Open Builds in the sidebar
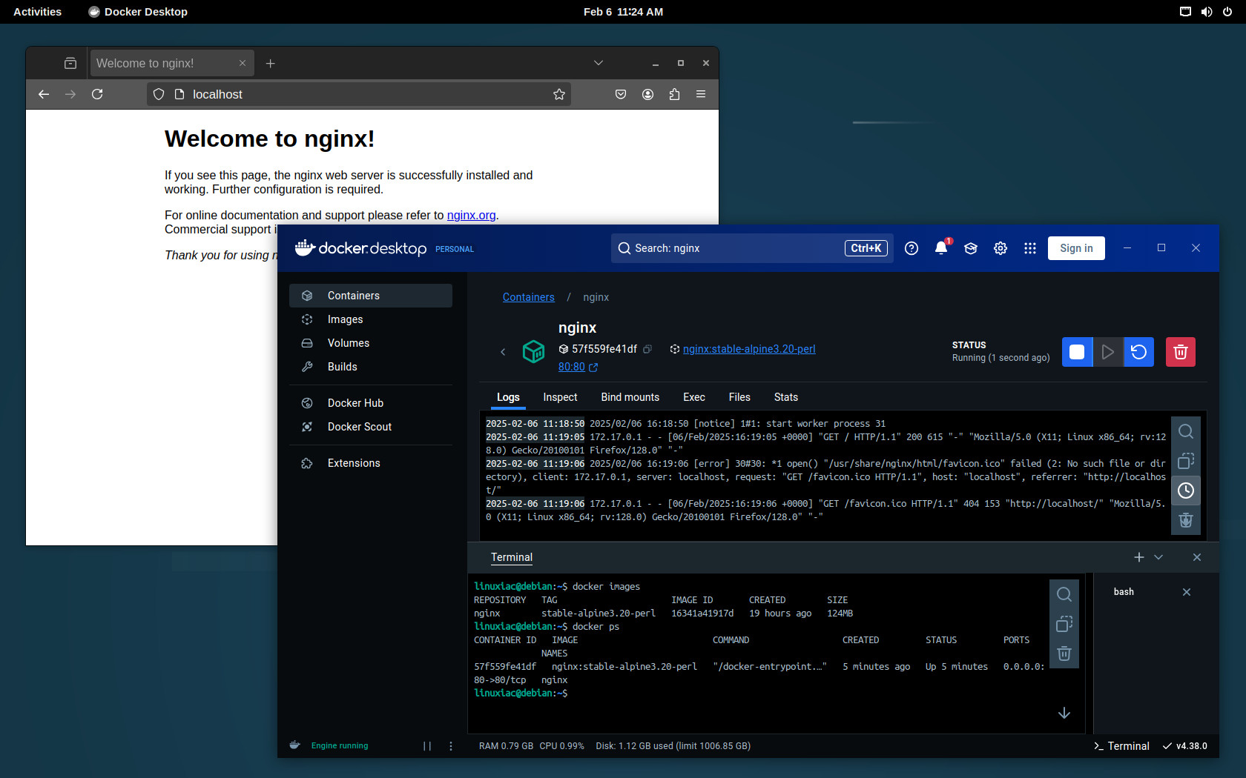Image resolution: width=1246 pixels, height=778 pixels. coord(371,367)
